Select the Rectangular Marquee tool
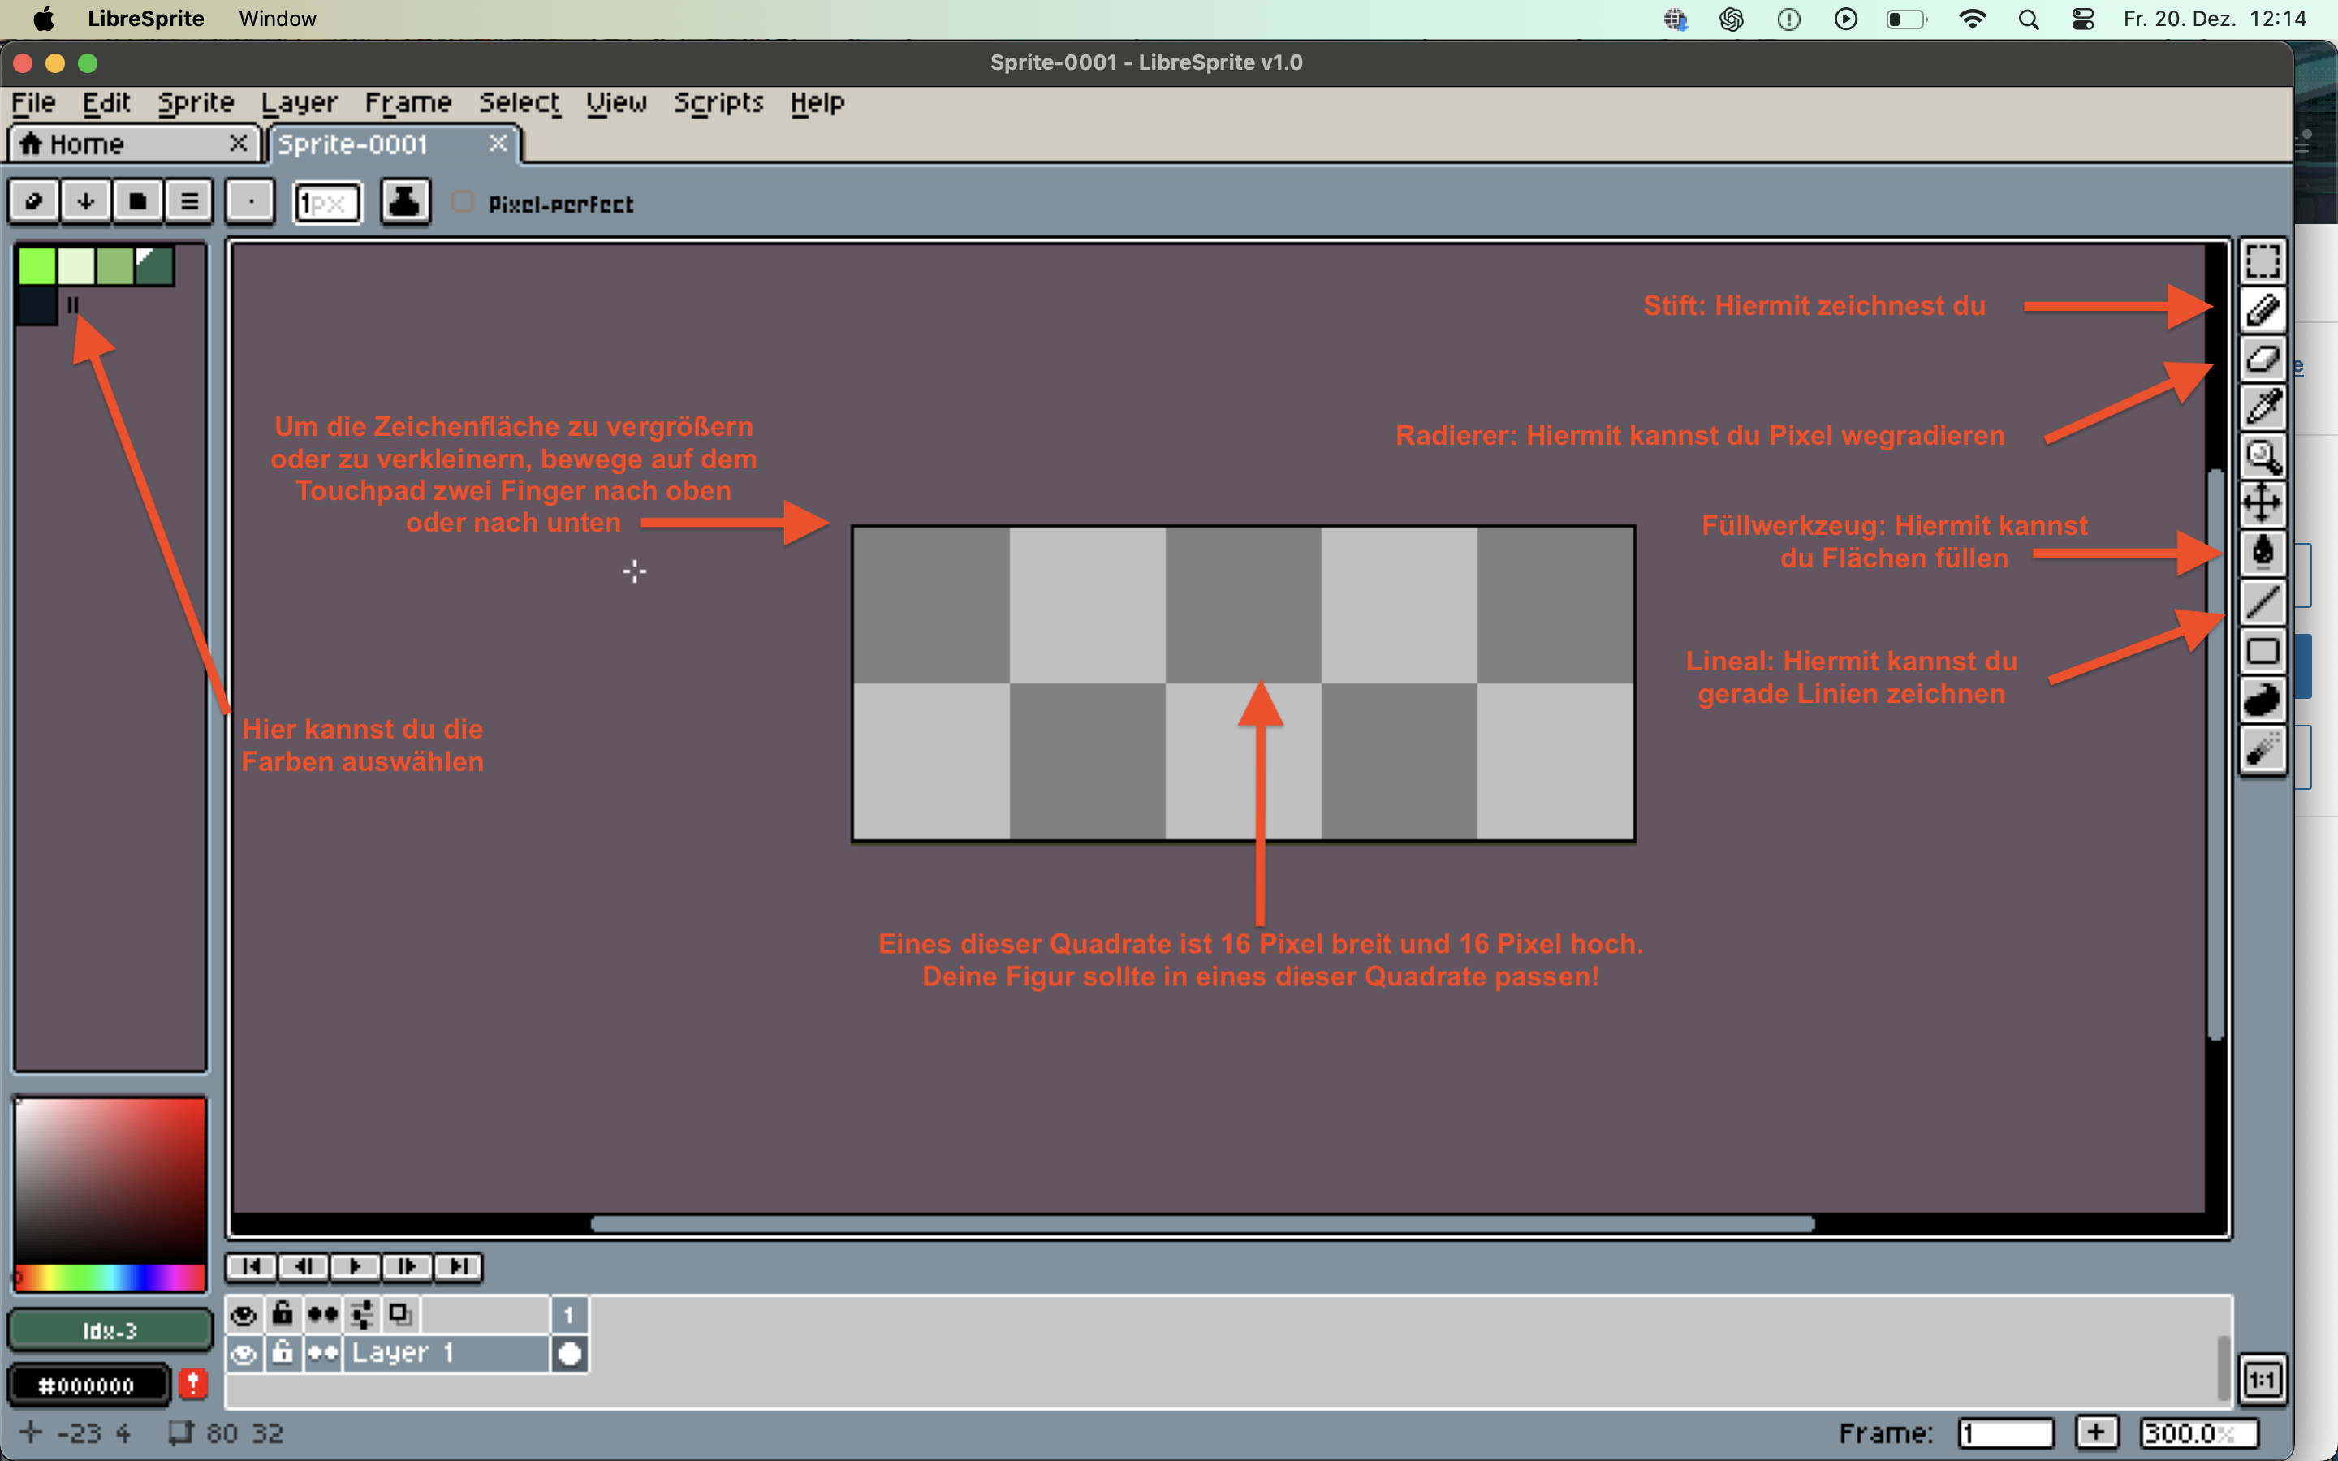 [2262, 261]
